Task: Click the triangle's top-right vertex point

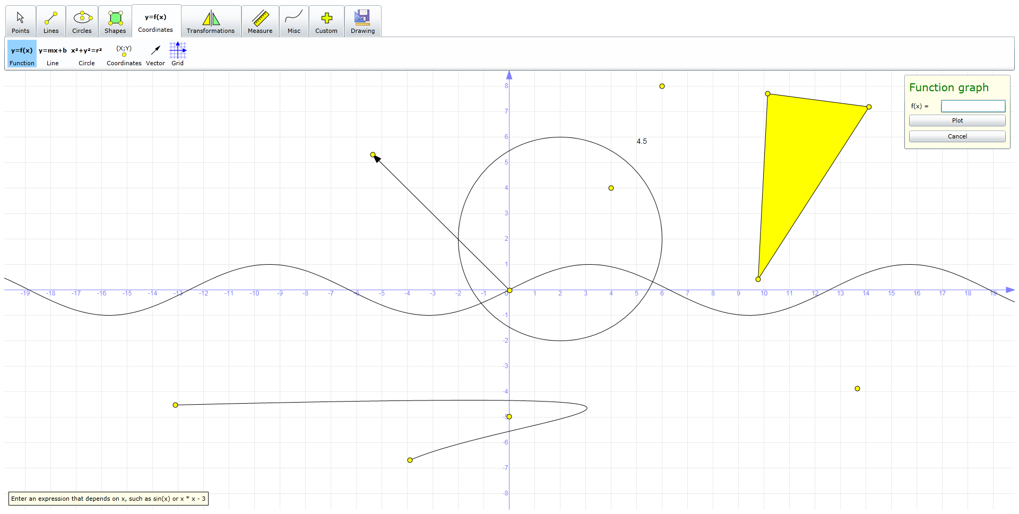Action: pyautogui.click(x=869, y=107)
